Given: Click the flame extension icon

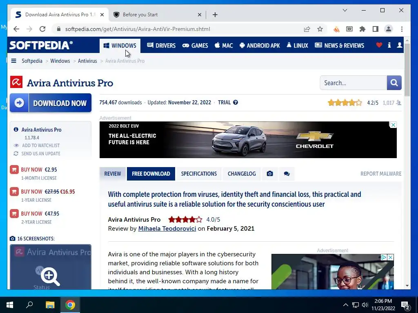Looking at the screenshot, I should click(x=336, y=29).
